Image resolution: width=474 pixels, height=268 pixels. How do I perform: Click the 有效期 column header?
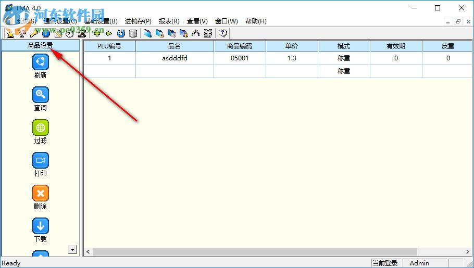coord(396,46)
